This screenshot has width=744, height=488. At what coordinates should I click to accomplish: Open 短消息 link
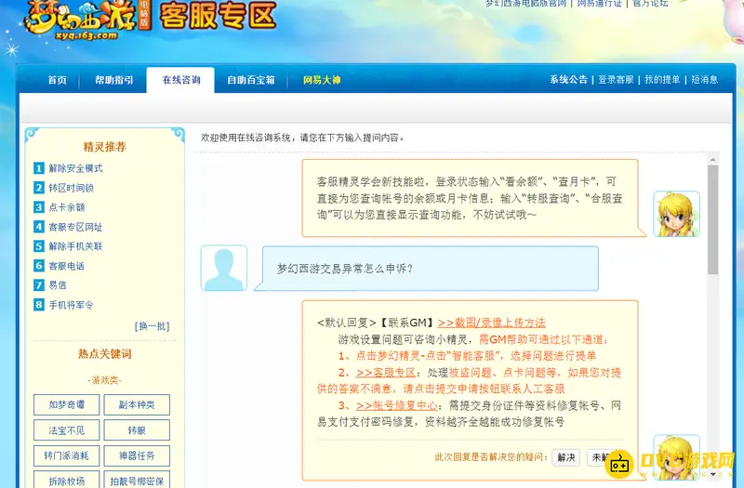(x=704, y=80)
